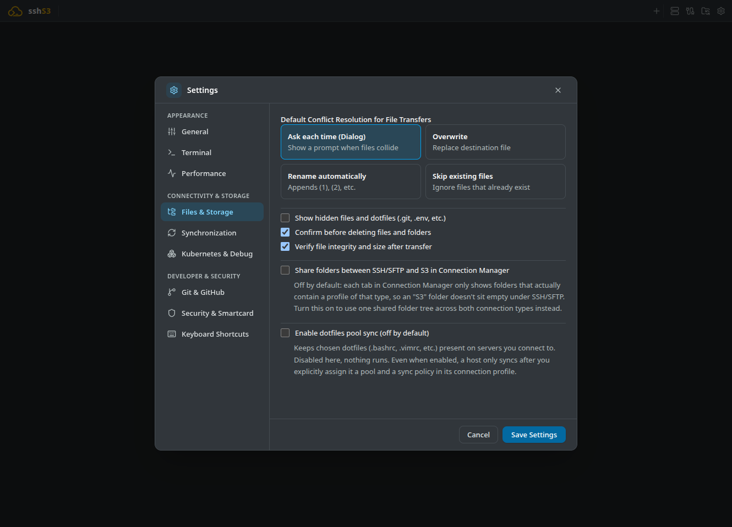Click the sliders icon next to General
The image size is (732, 527).
(x=172, y=132)
